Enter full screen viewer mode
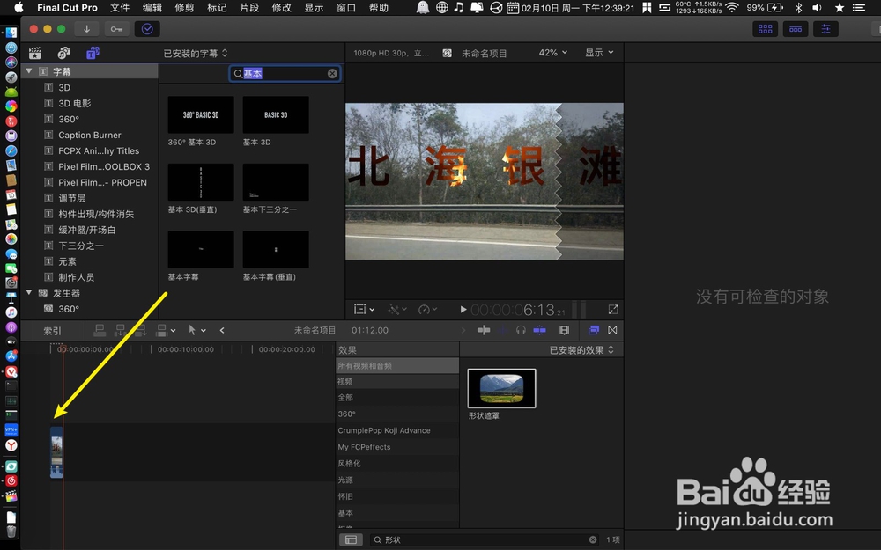The width and height of the screenshot is (881, 550). pos(613,309)
